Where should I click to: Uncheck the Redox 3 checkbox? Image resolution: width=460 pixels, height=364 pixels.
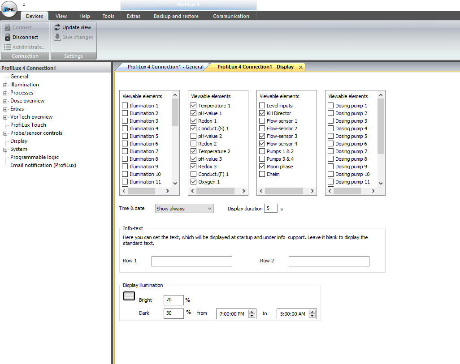click(193, 167)
